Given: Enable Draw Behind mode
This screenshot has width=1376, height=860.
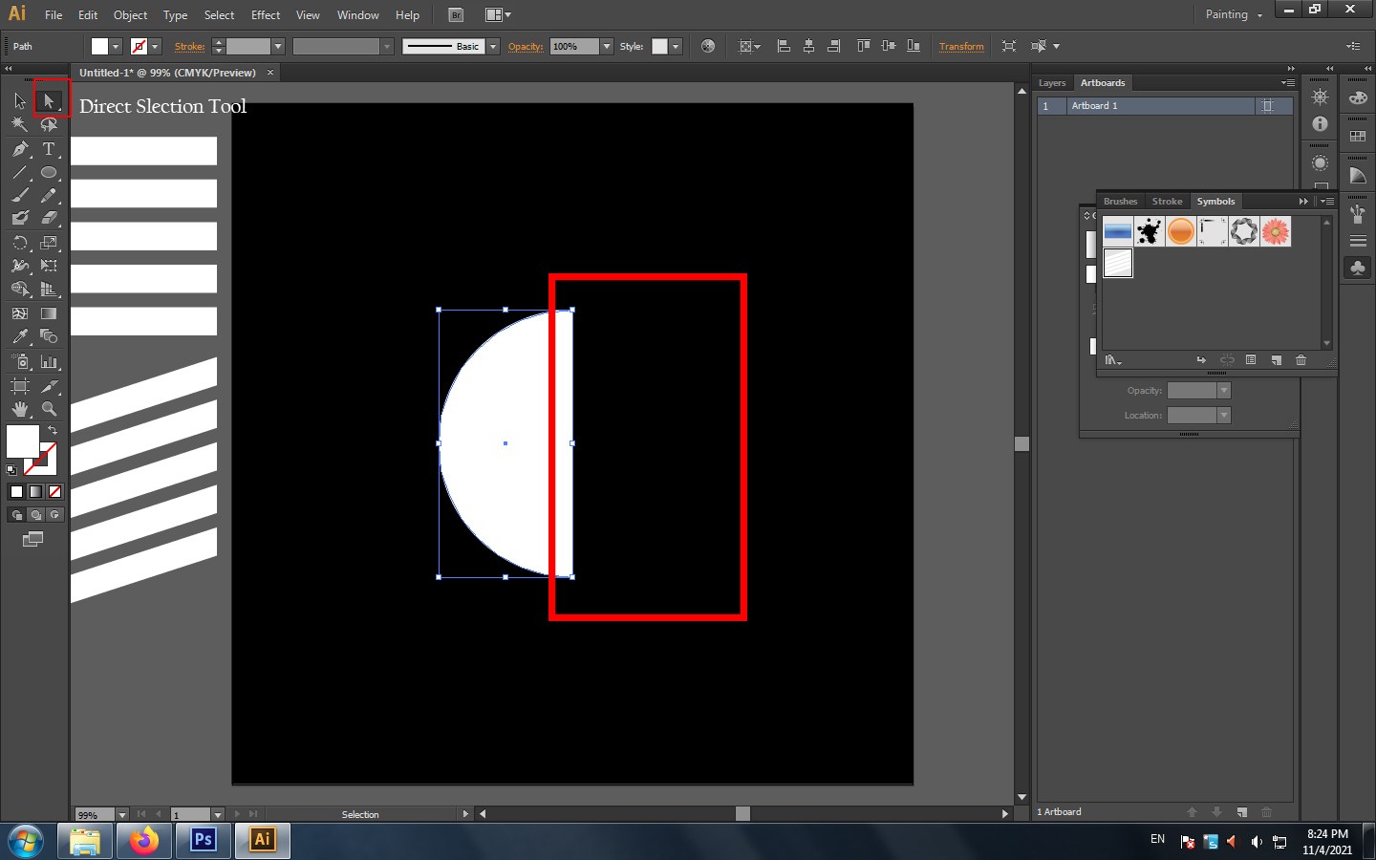Looking at the screenshot, I should (x=36, y=515).
